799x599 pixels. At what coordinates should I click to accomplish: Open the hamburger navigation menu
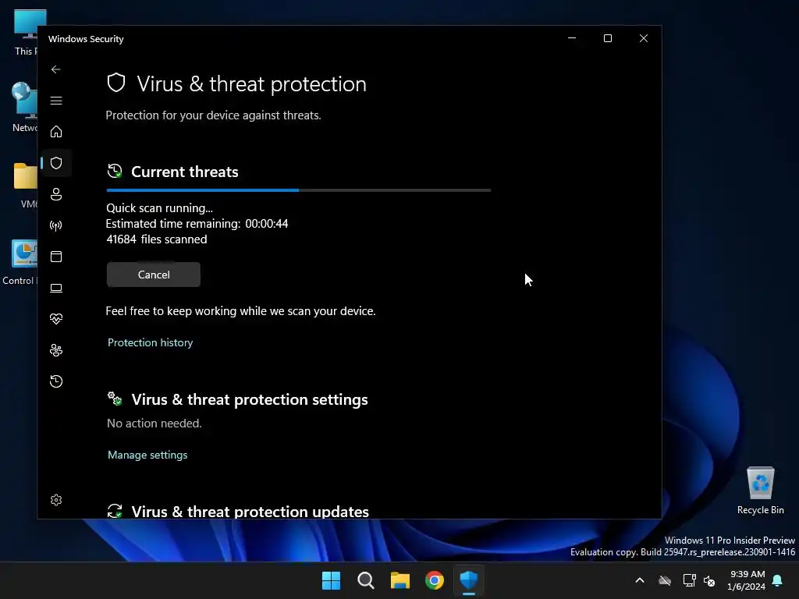tap(56, 101)
